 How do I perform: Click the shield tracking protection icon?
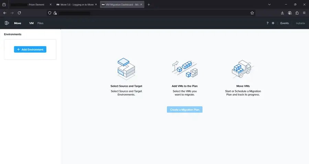pyautogui.click(x=50, y=13)
